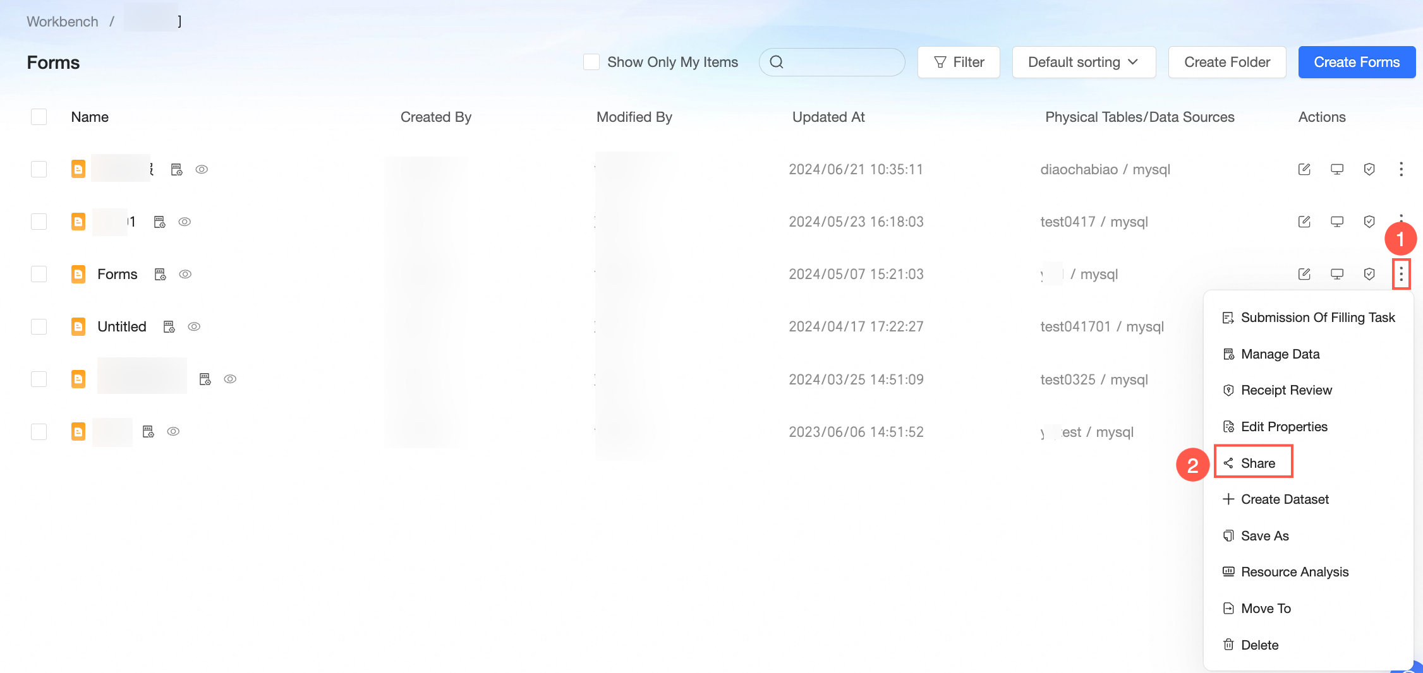Toggle eye icon beside Forms name
The image size is (1423, 673).
point(185,274)
